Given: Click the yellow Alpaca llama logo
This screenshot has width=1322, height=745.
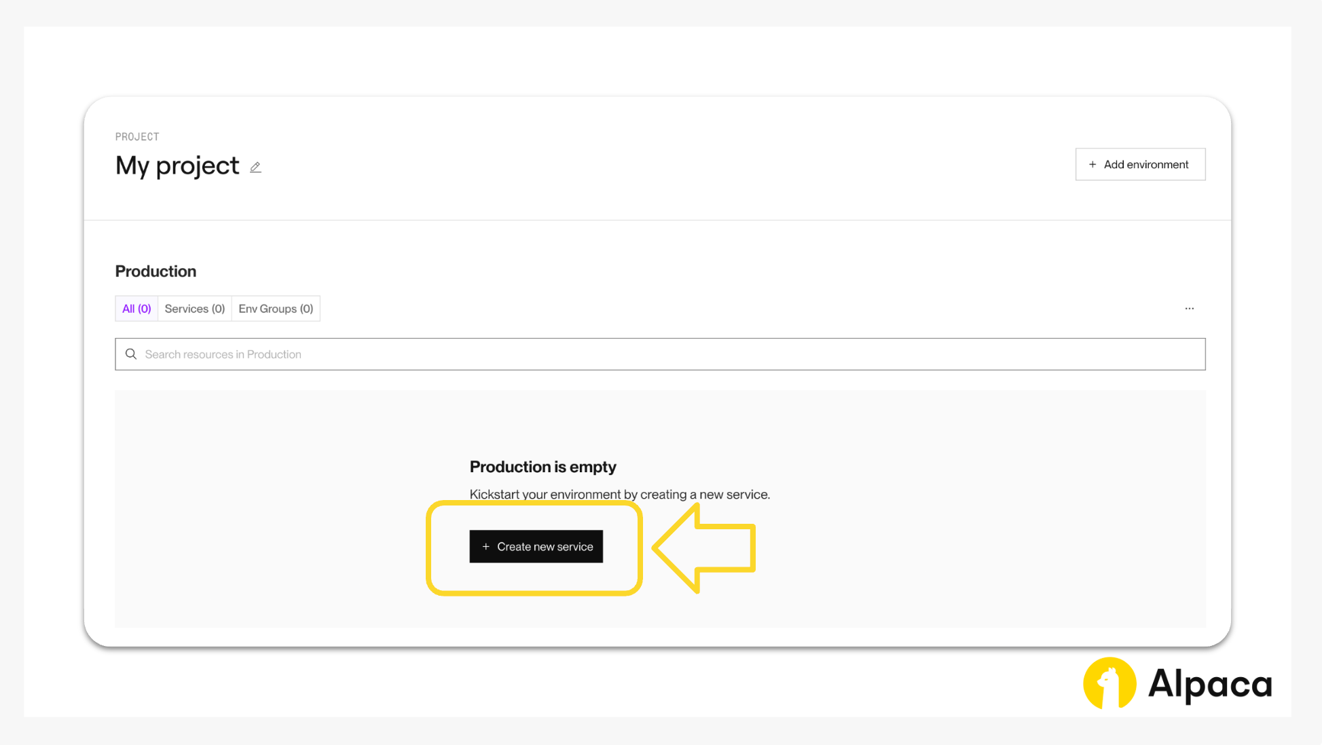Looking at the screenshot, I should pyautogui.click(x=1109, y=683).
